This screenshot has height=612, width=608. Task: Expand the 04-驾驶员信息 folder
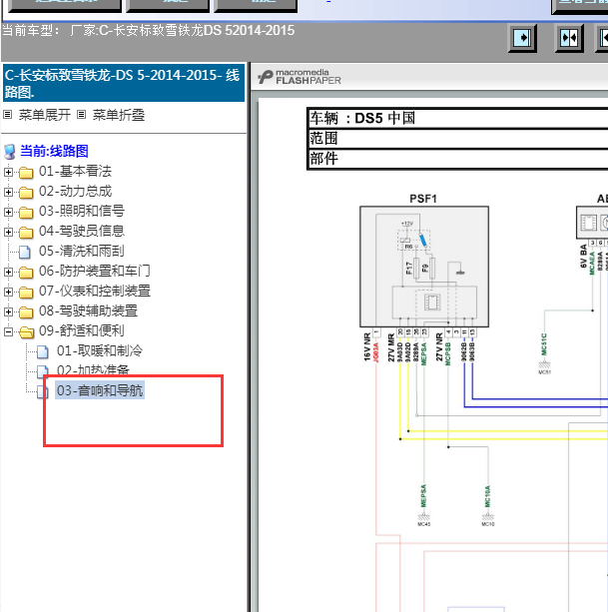(8, 232)
